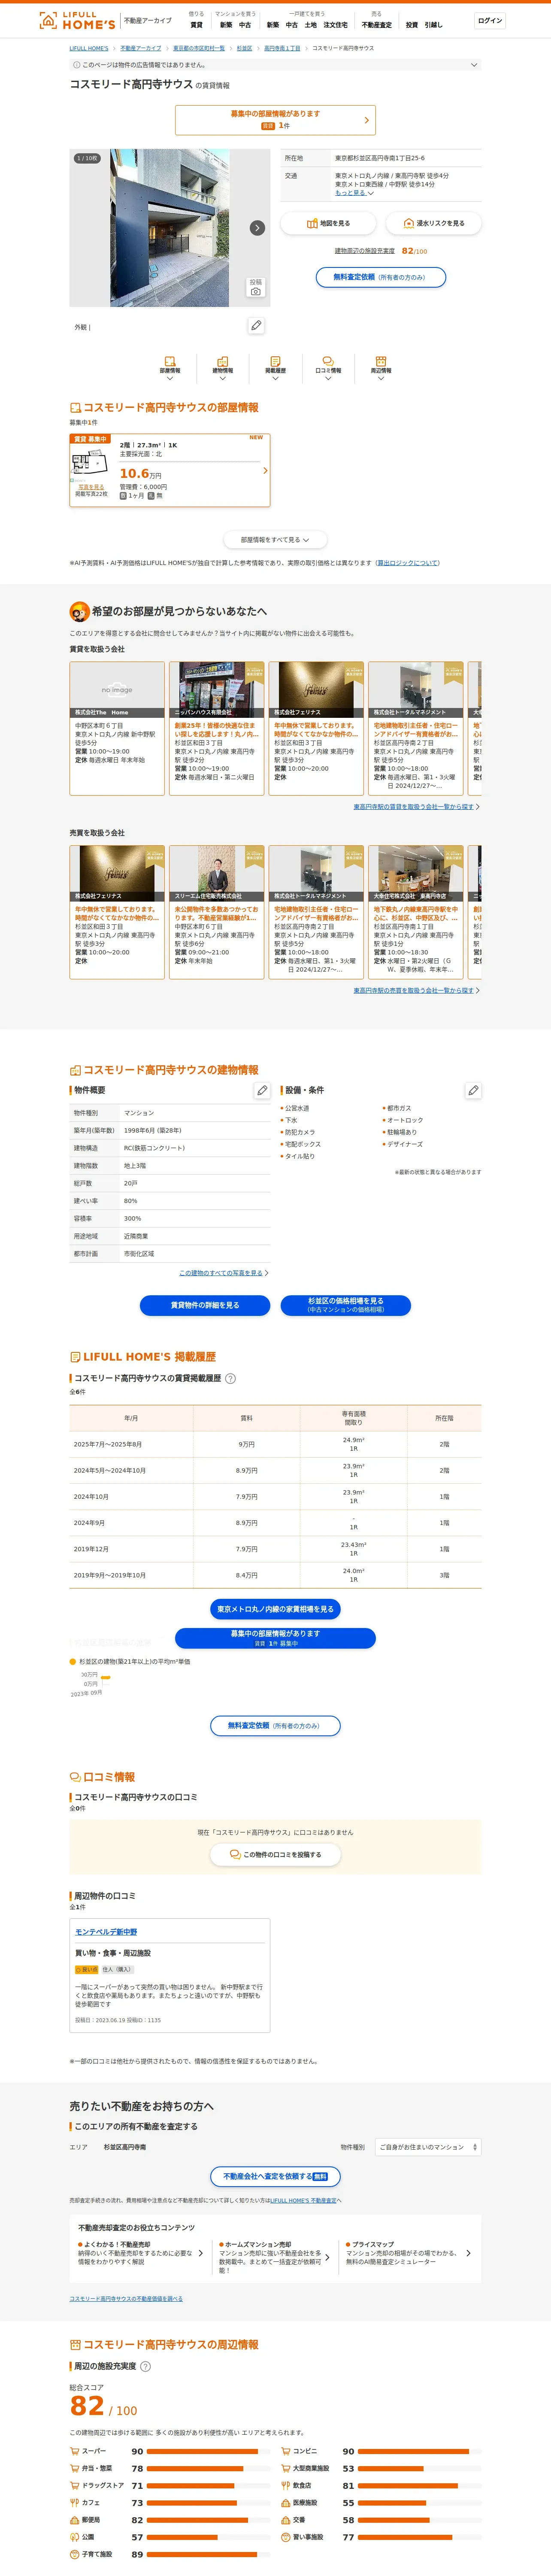Click help icon beside 賃貸掲載履歴 heading

(231, 1378)
